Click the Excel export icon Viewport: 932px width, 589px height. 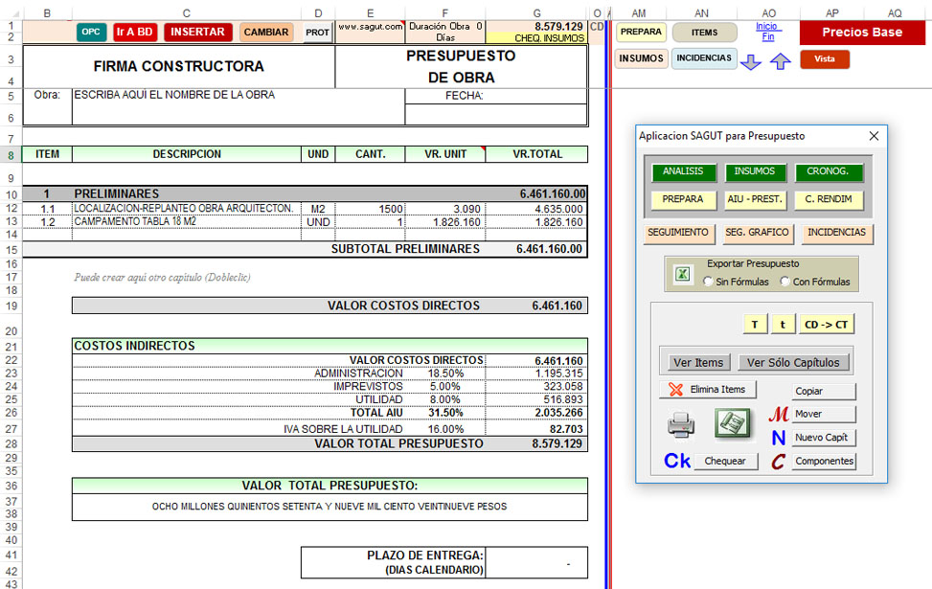click(x=683, y=274)
